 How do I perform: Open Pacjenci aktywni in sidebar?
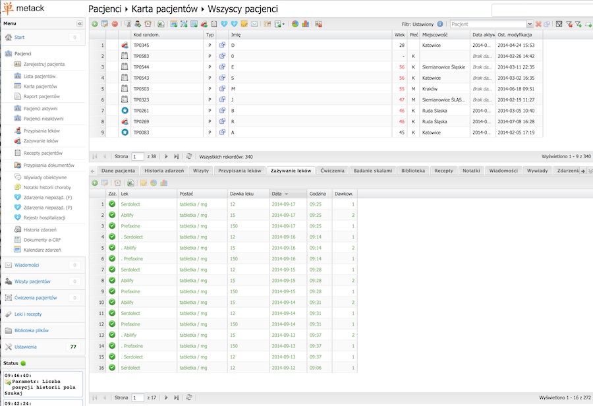[x=40, y=109]
